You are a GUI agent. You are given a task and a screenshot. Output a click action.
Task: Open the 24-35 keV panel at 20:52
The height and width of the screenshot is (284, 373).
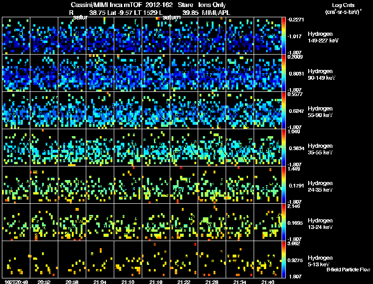[x=44, y=185]
